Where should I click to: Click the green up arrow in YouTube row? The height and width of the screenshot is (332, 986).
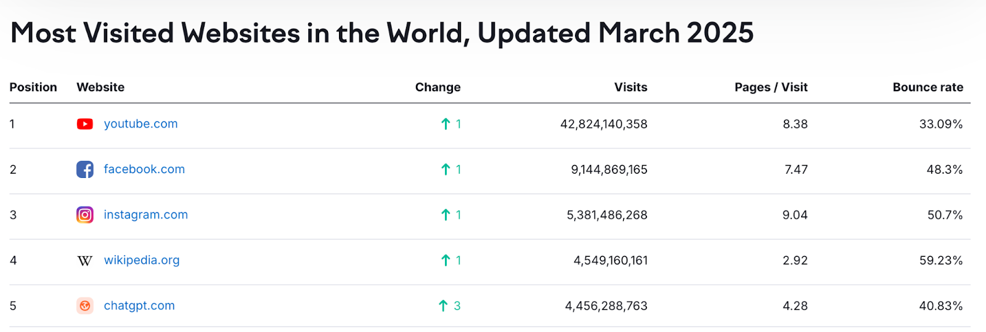pyautogui.click(x=446, y=124)
